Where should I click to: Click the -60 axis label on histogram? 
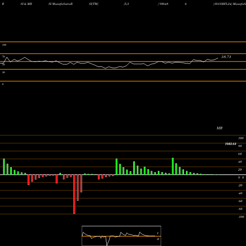pos(240,201)
